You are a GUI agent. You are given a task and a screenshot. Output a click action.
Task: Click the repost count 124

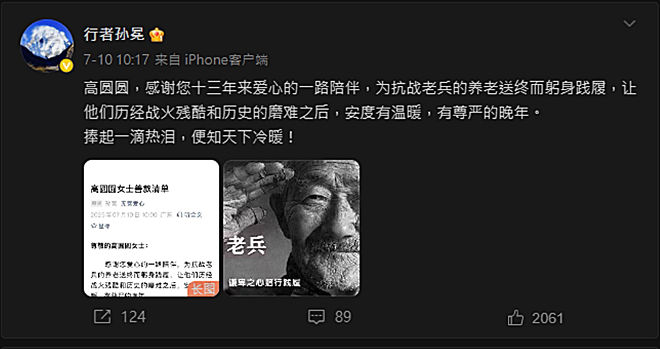tap(133, 317)
